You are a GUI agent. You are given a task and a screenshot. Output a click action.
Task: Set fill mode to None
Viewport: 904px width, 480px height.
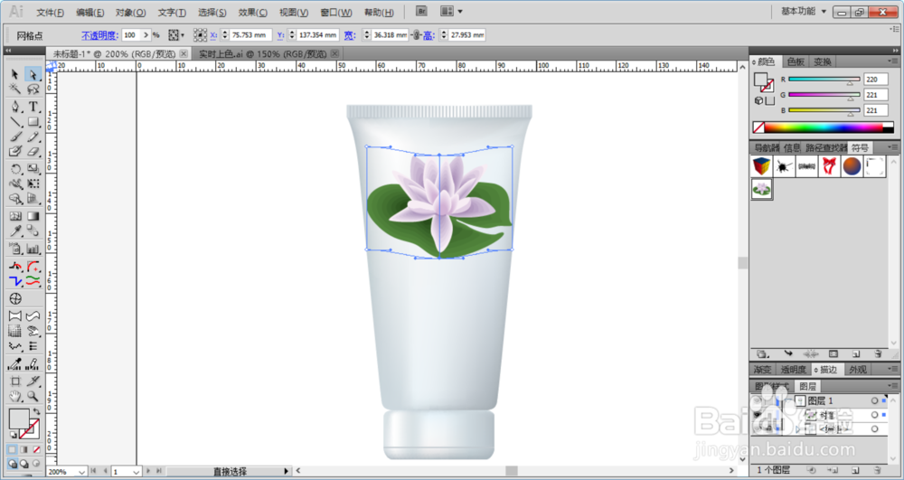point(36,449)
